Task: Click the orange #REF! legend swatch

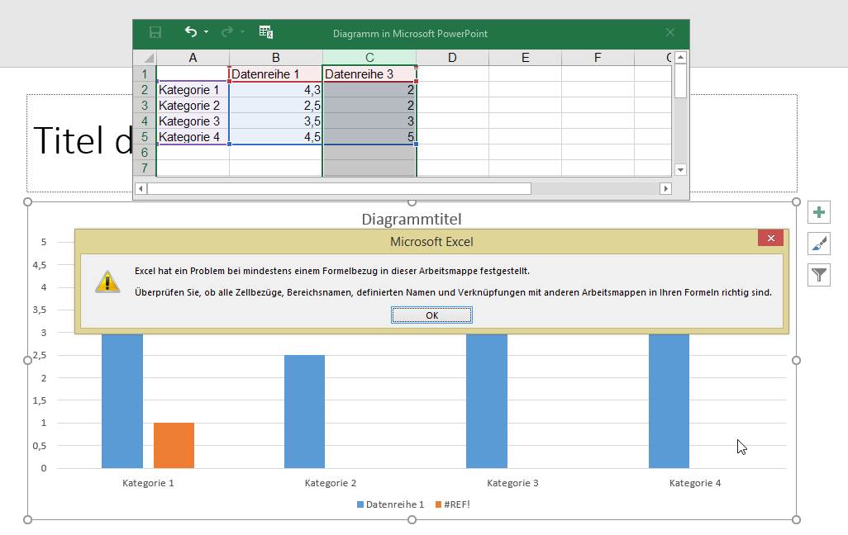Action: point(438,504)
